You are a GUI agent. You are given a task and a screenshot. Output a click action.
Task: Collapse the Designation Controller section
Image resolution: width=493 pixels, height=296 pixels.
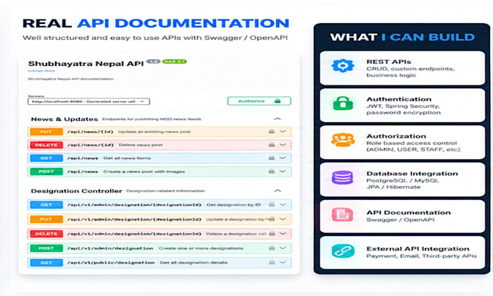[x=277, y=191]
